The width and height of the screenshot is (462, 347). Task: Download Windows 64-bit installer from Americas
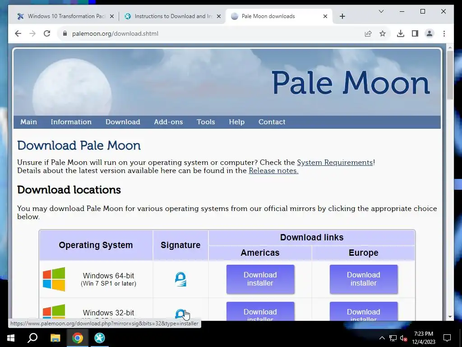point(260,279)
